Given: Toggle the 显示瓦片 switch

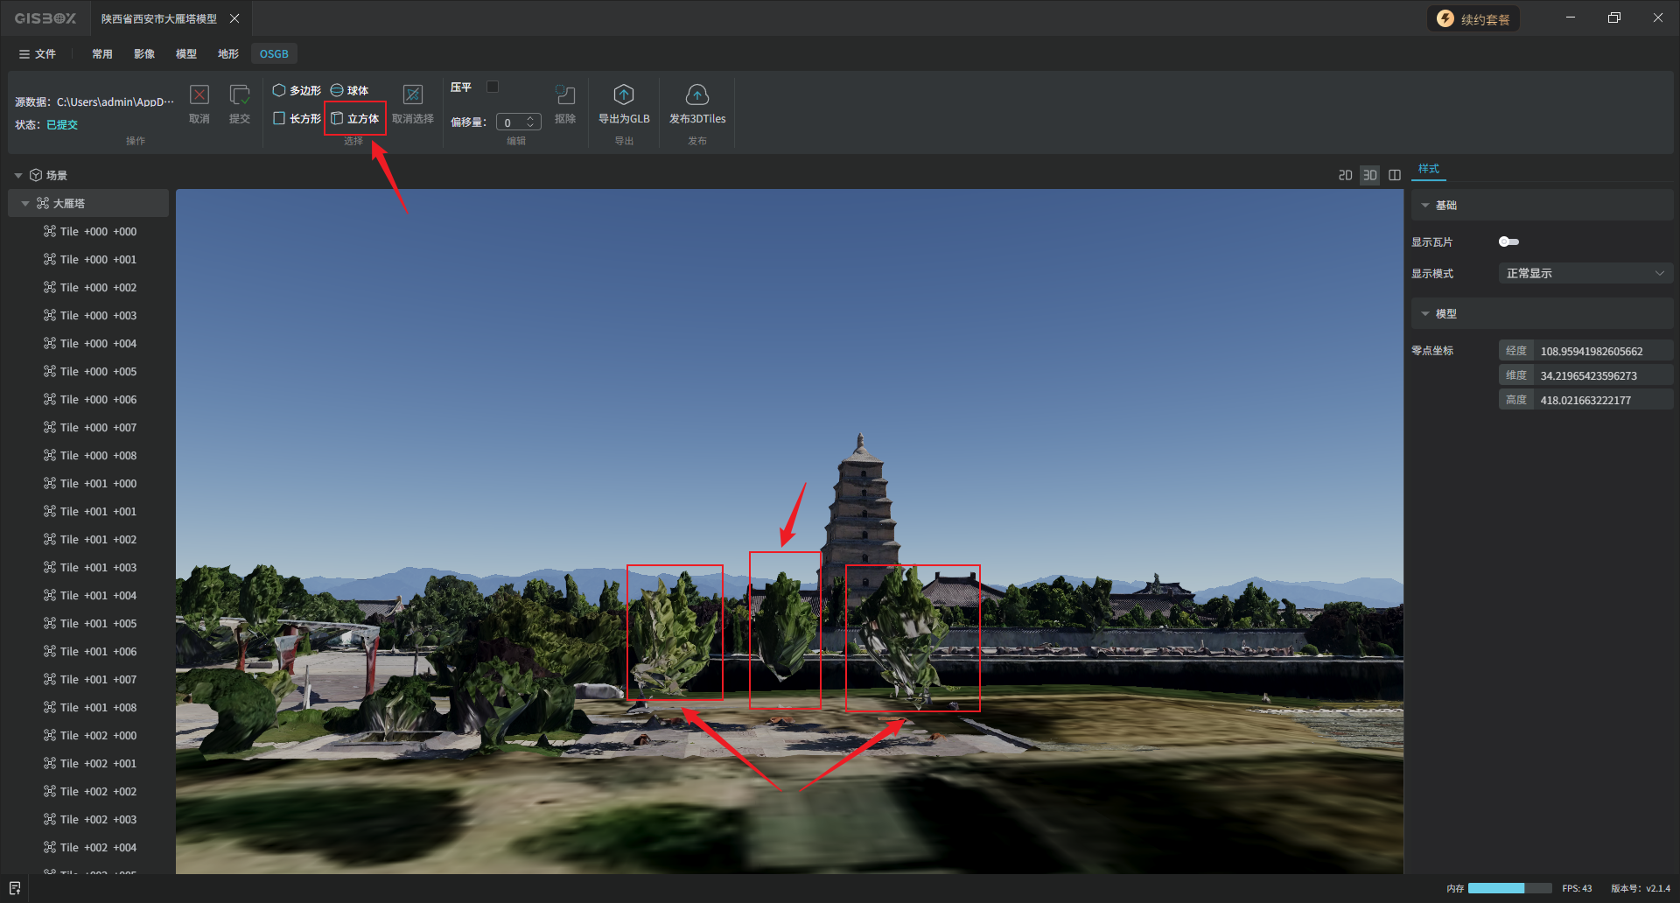Looking at the screenshot, I should click(1508, 241).
